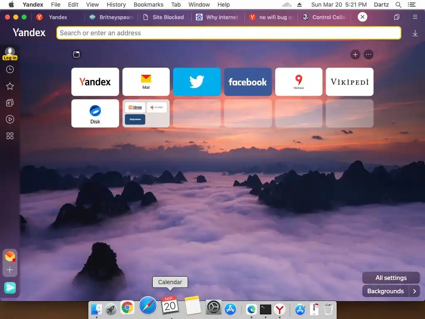Image resolution: width=425 pixels, height=319 pixels.
Task: Open Trash from the dock
Action: 328,309
